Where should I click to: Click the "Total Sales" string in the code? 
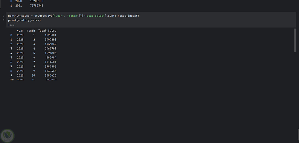[x=93, y=15]
